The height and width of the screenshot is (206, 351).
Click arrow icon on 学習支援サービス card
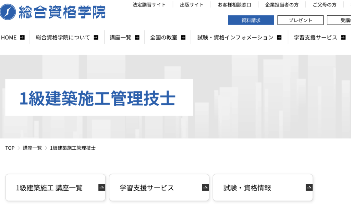pos(205,188)
